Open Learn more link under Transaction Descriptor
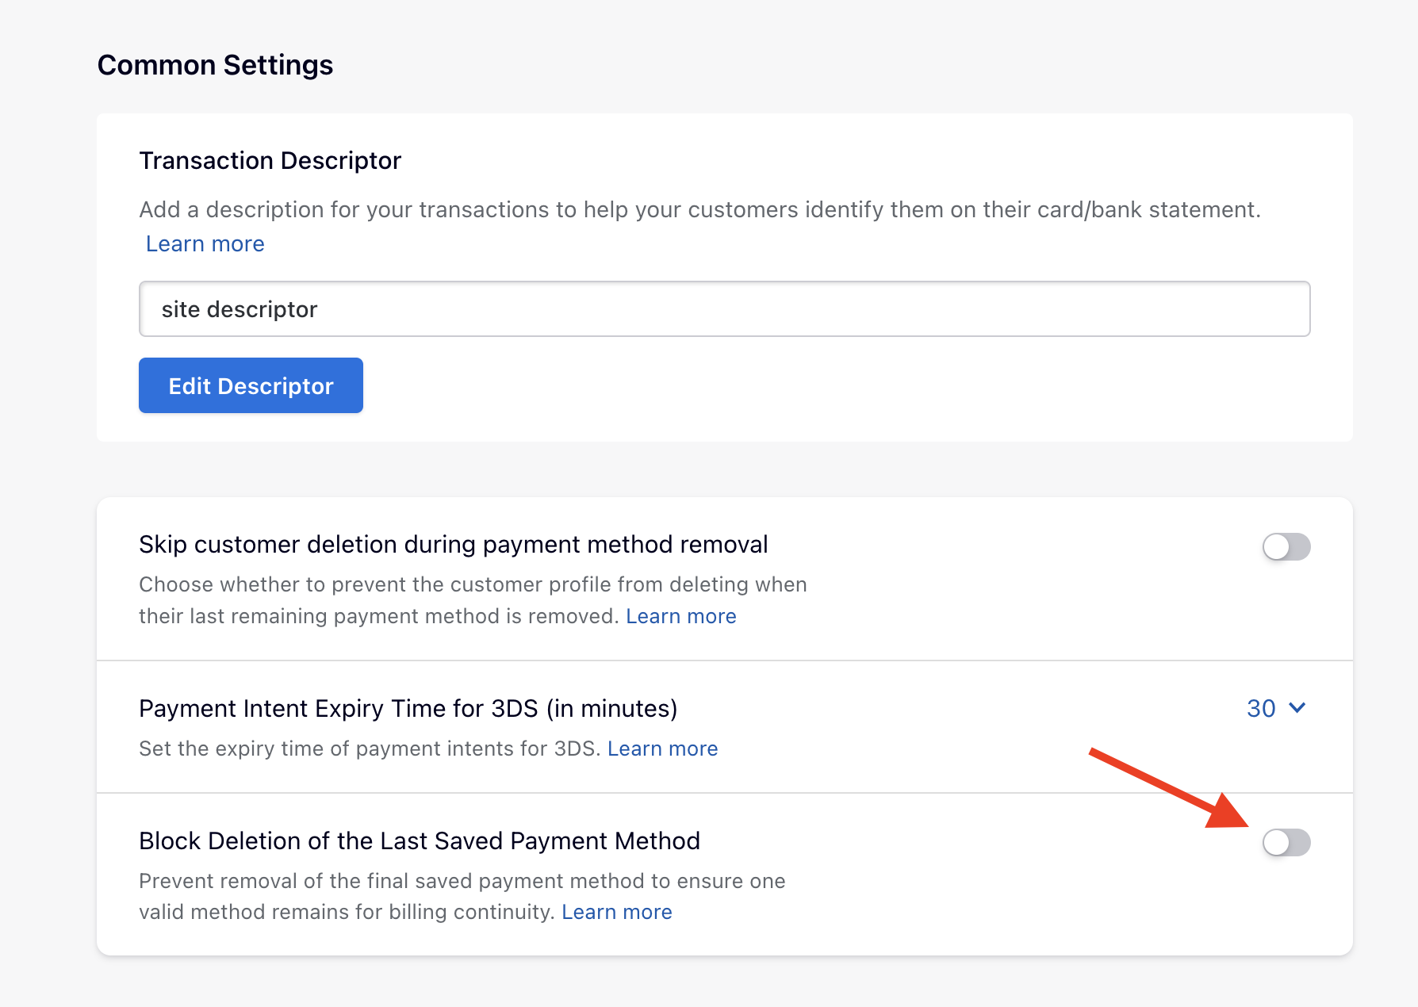 (x=205, y=244)
